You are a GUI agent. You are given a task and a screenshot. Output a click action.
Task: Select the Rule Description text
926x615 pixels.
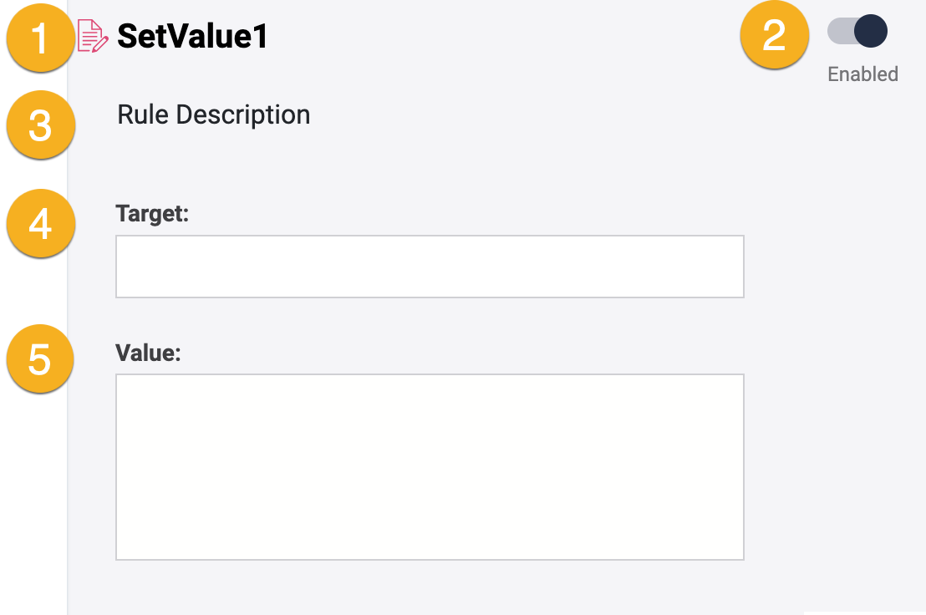pyautogui.click(x=213, y=114)
